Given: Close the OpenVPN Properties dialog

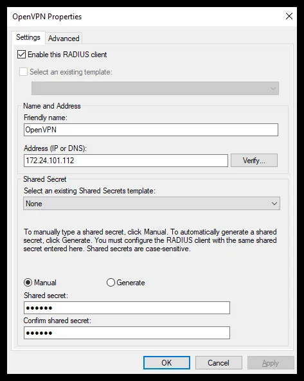Looking at the screenshot, I should (289, 16).
